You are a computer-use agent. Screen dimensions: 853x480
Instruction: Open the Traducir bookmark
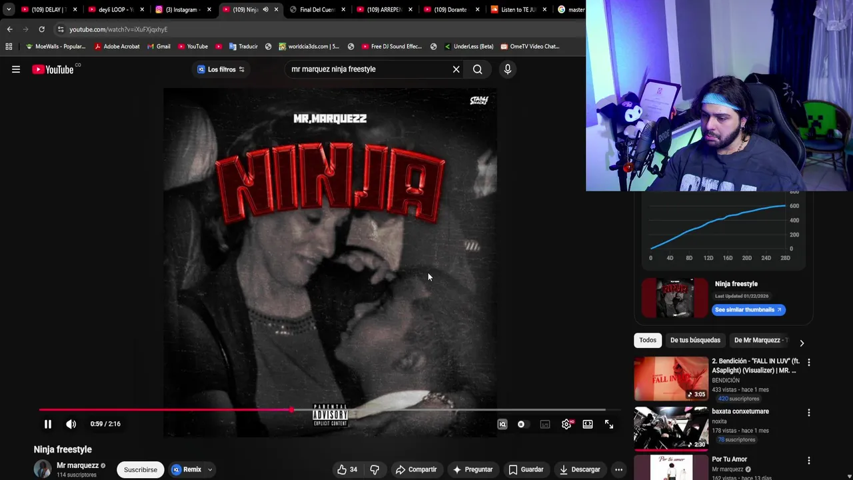click(243, 47)
